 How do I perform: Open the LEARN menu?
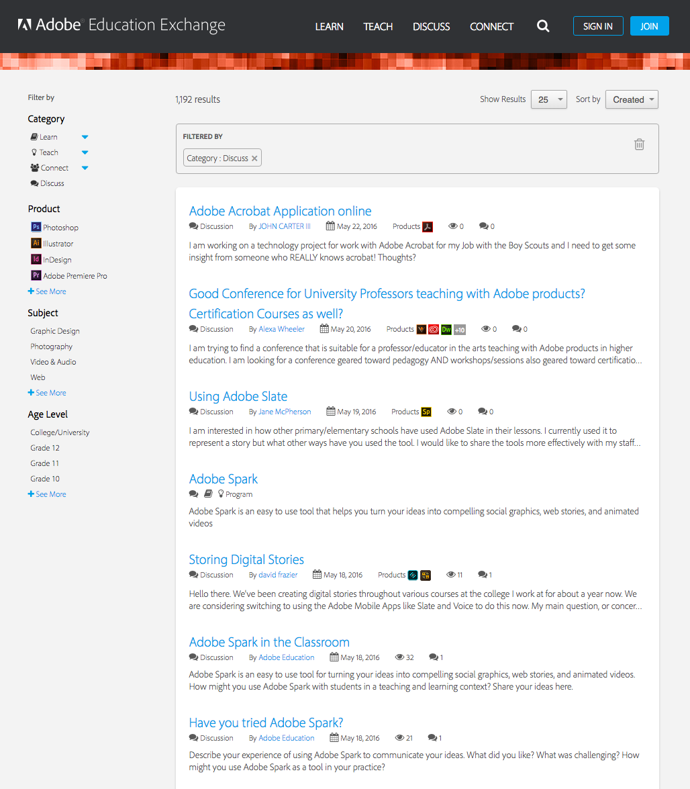tap(330, 27)
